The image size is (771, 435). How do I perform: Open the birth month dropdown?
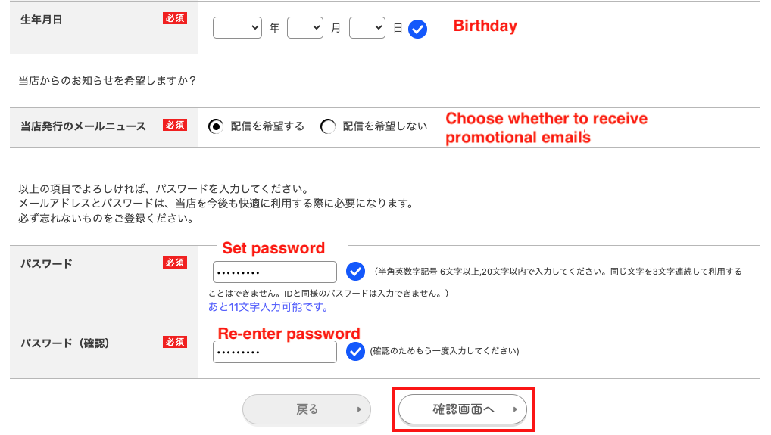coord(305,28)
